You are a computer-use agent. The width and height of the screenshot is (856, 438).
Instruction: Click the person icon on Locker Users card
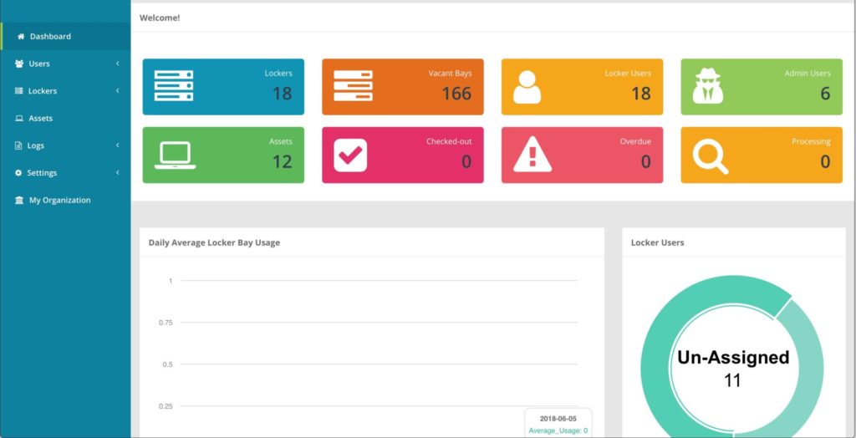[527, 88]
